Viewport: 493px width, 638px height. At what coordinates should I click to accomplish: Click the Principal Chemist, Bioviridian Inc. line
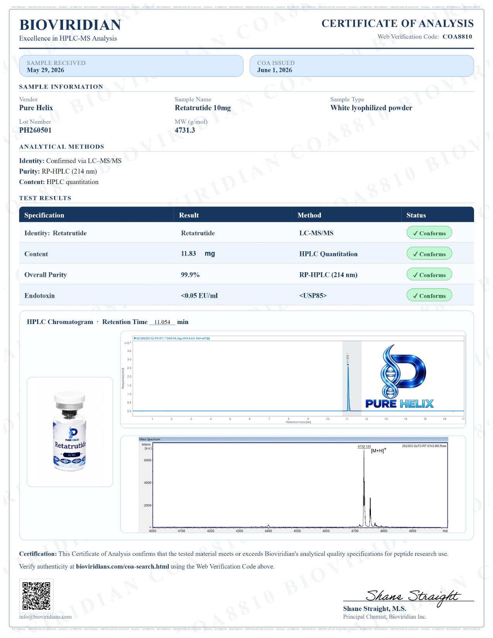385,617
